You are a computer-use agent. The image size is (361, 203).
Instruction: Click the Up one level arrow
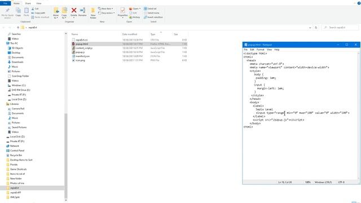coord(18,28)
